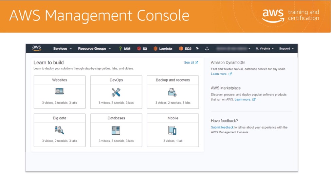The height and width of the screenshot is (186, 331).
Task: Click the orange Lambda icon
Action: pos(155,49)
